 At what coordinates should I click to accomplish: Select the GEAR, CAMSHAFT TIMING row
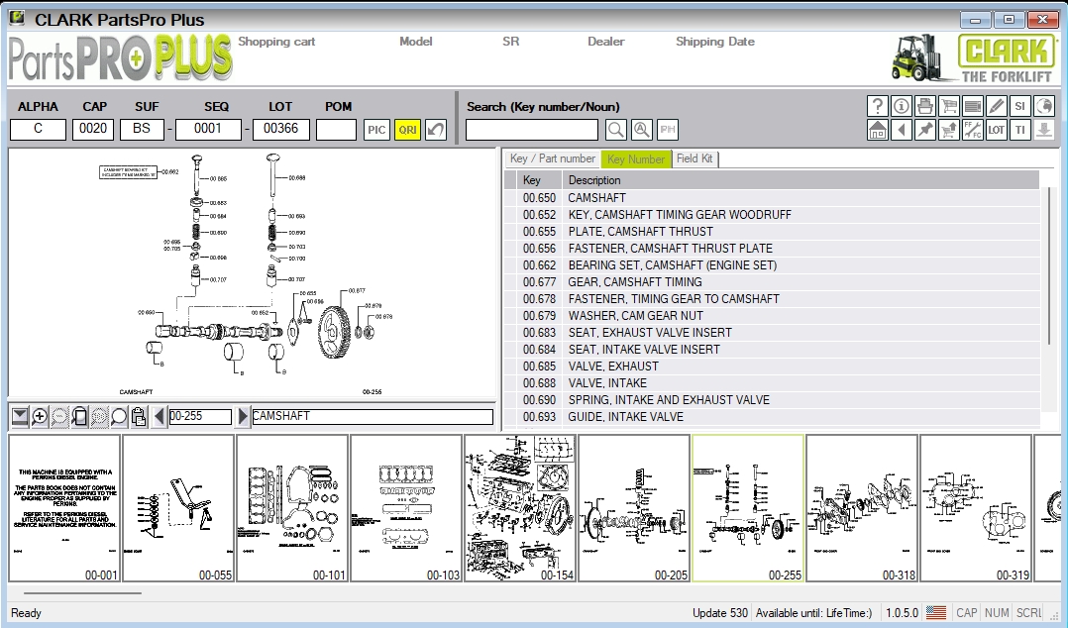coord(634,282)
